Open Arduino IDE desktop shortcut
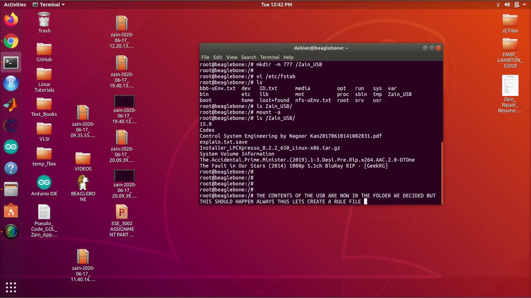 (x=44, y=185)
